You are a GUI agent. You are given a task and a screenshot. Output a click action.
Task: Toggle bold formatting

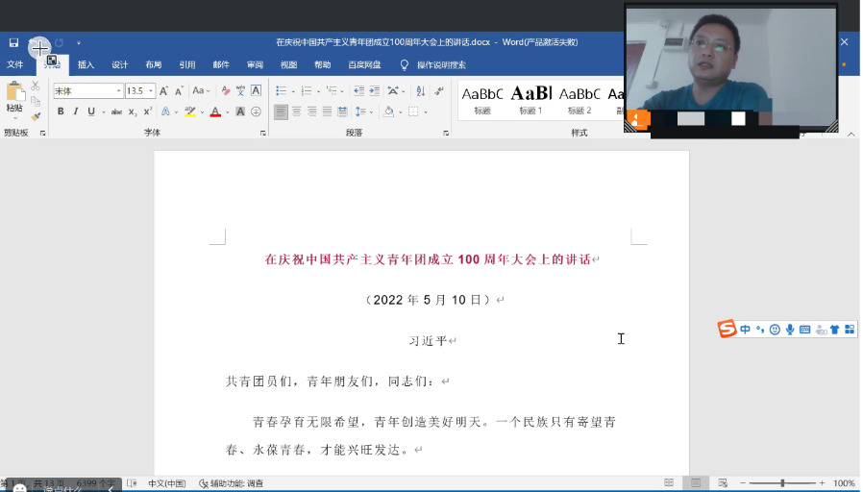coord(60,111)
